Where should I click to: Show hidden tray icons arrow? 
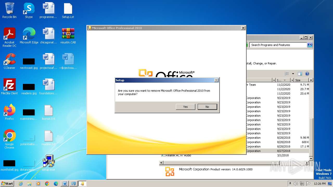pyautogui.click(x=290, y=184)
